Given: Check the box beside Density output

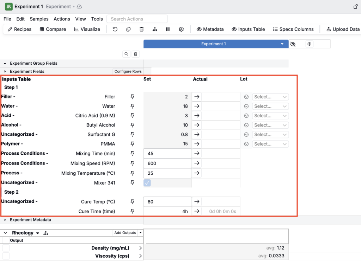Looking at the screenshot, I should [x=6, y=248].
